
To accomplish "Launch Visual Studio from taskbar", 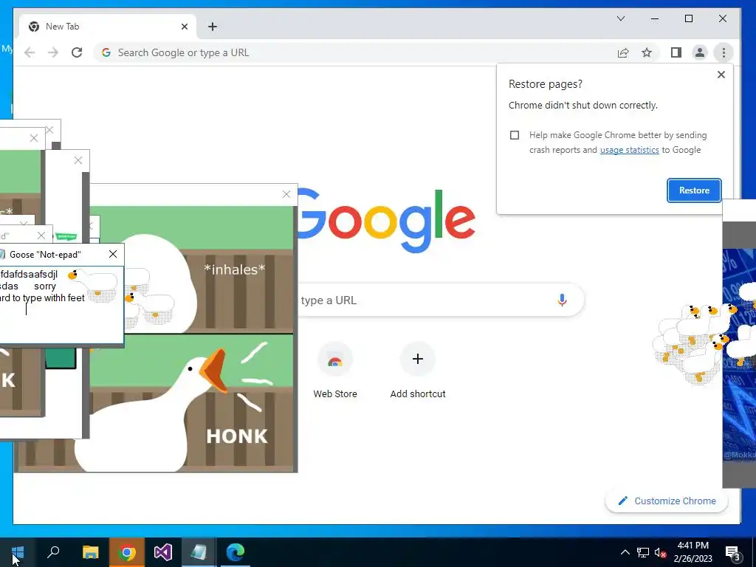I will [x=163, y=552].
